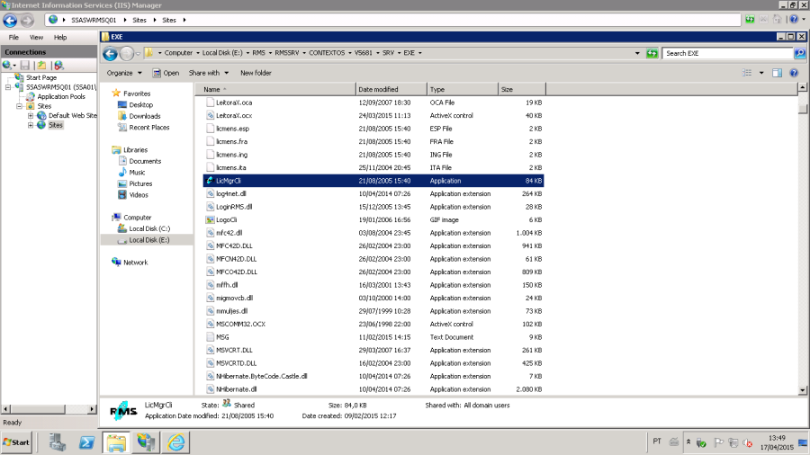Click the IIS refresh page green icon at top
Viewport: 810px width, 455px height.
[750, 20]
